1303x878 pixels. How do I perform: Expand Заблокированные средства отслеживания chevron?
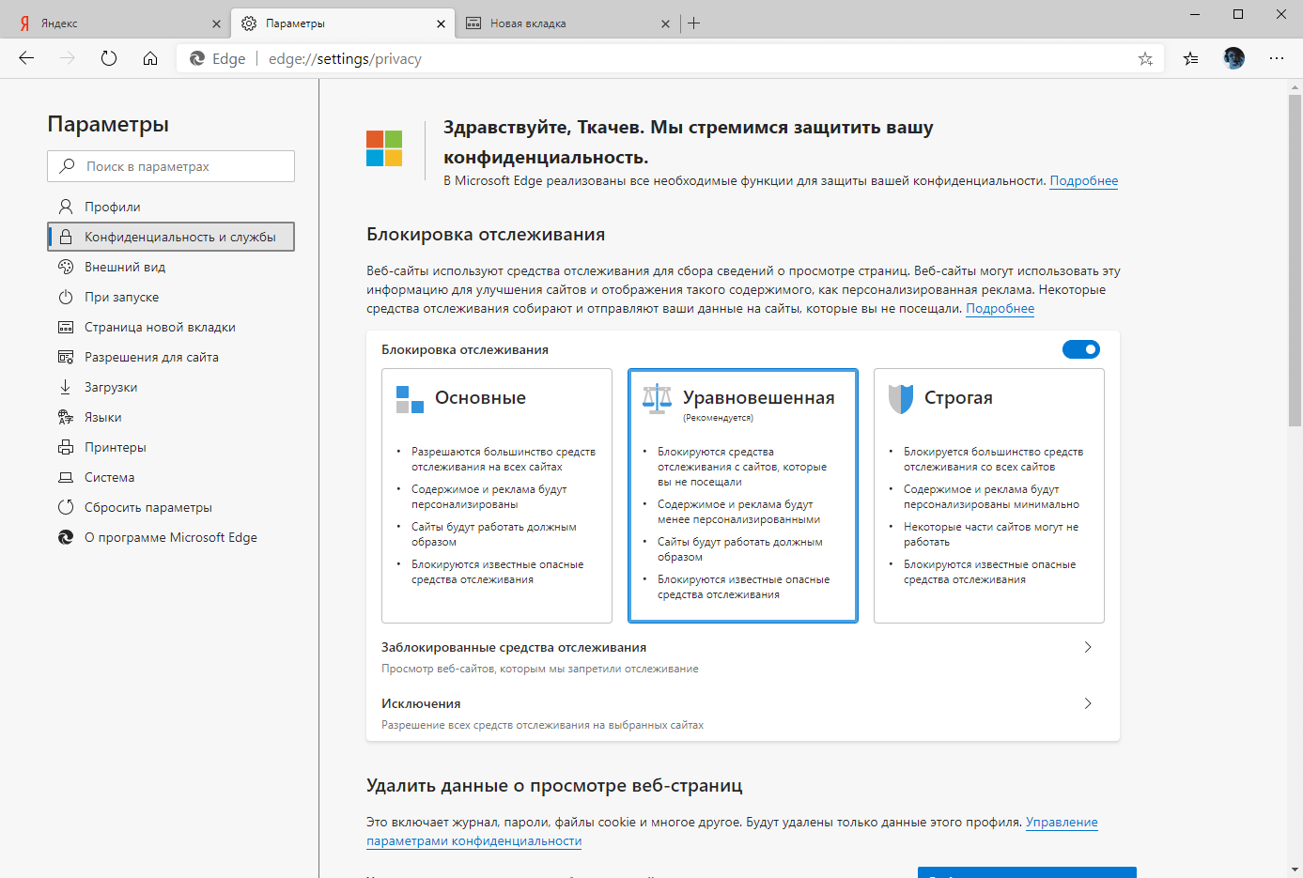pos(1088,647)
